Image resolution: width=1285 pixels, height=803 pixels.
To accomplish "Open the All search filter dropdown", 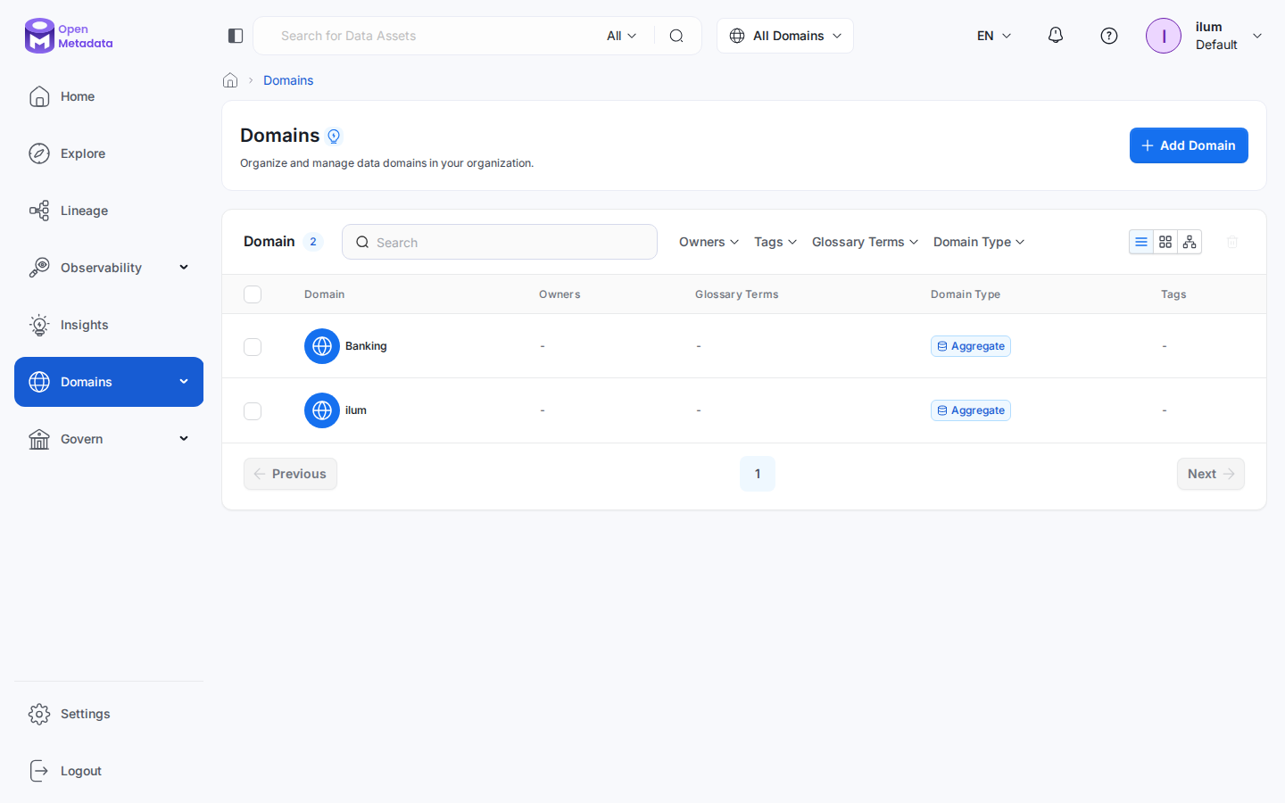I will click(621, 36).
